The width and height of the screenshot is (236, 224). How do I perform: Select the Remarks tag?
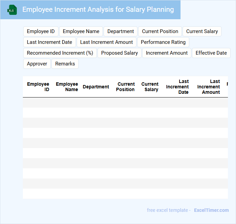click(x=65, y=64)
